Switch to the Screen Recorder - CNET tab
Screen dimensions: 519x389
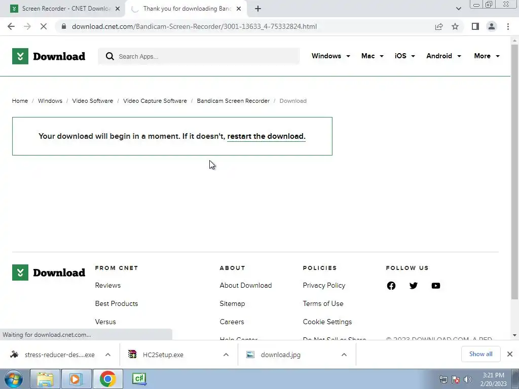(x=66, y=9)
